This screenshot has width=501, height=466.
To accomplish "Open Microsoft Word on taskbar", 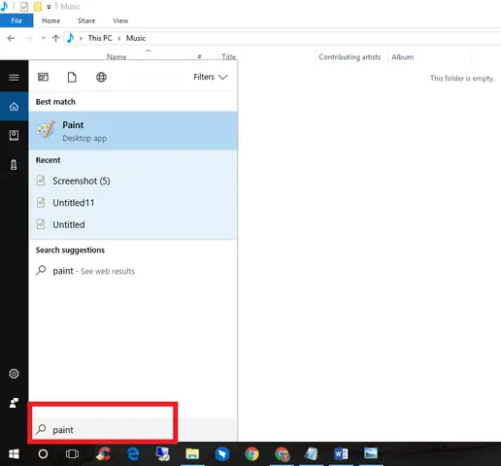I will coord(341,453).
